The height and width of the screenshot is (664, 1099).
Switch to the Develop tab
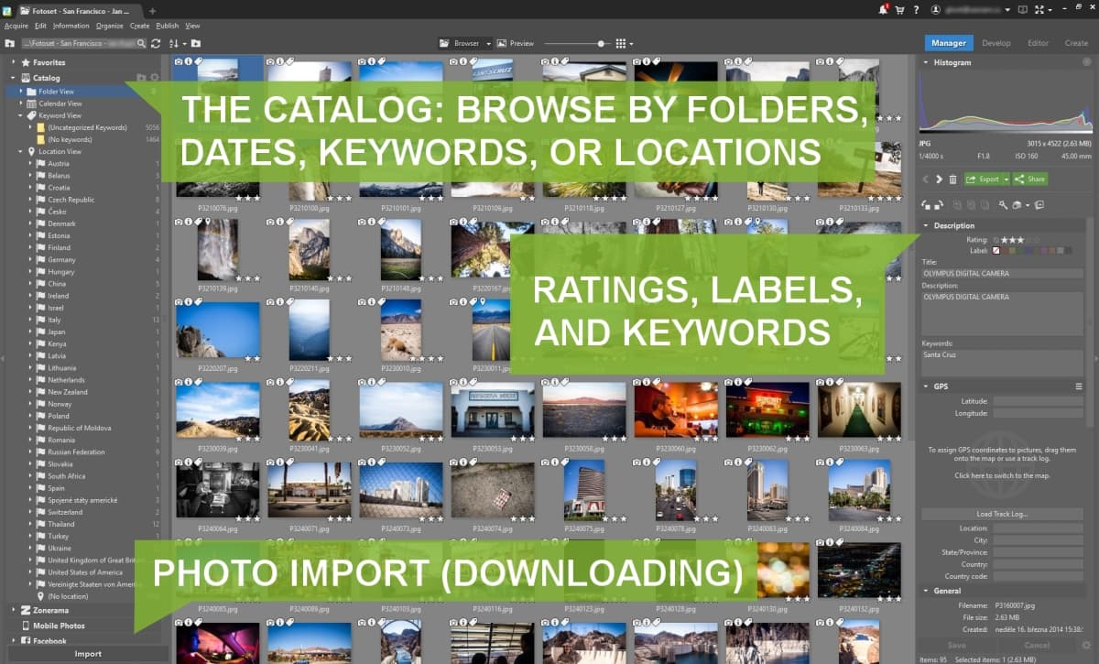996,43
